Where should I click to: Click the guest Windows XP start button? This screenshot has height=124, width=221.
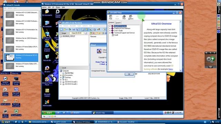click(x=48, y=113)
